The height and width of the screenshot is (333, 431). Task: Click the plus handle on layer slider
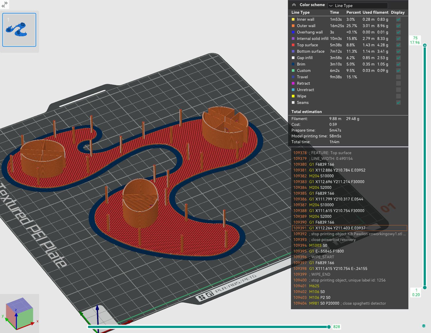pyautogui.click(x=425, y=45)
